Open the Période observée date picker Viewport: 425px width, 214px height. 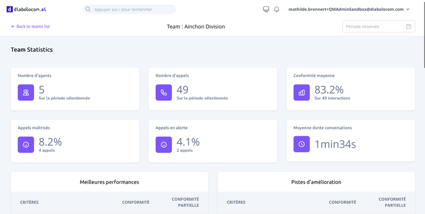point(375,26)
